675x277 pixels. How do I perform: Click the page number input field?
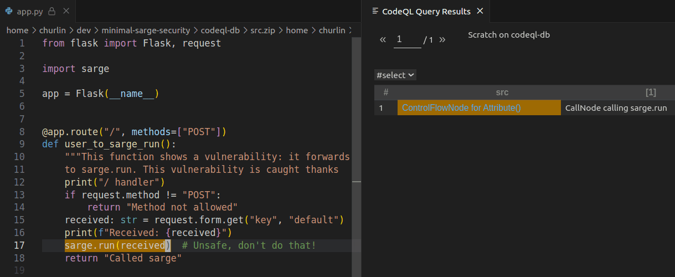click(x=407, y=40)
